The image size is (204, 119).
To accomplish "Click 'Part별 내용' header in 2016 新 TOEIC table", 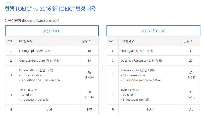I will (127, 41).
